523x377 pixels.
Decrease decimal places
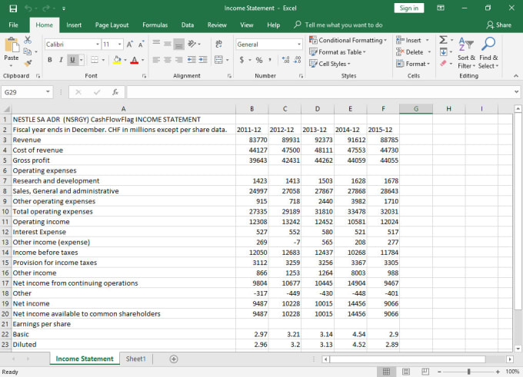click(x=297, y=60)
